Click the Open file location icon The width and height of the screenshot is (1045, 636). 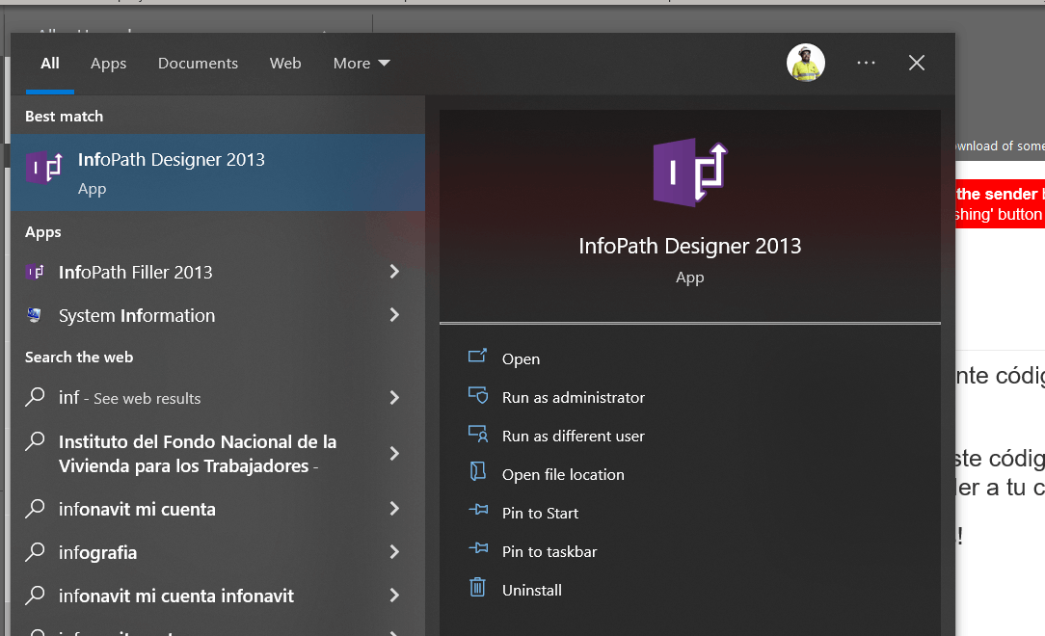coord(478,471)
